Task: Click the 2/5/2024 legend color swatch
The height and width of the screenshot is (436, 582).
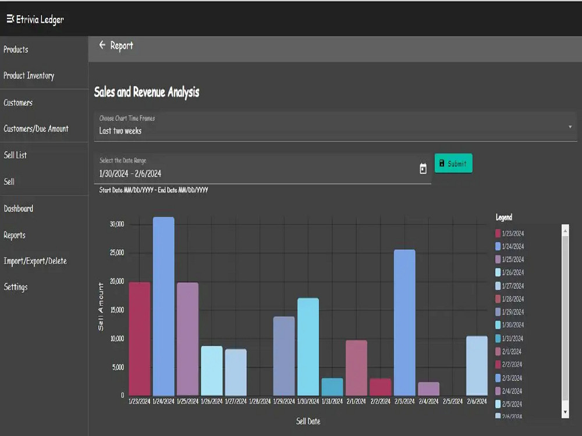Action: click(x=498, y=404)
